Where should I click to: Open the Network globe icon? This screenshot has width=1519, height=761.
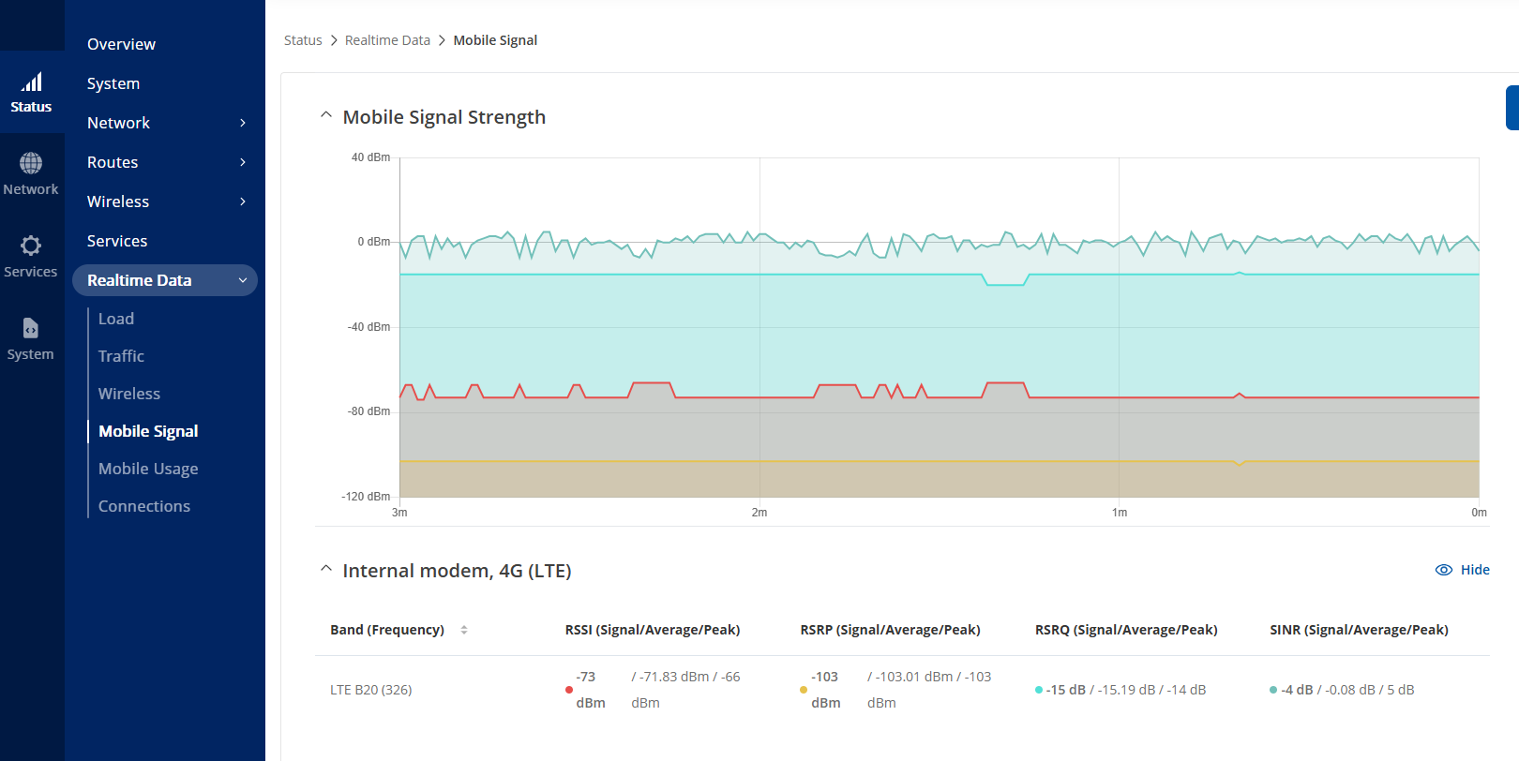[x=31, y=164]
